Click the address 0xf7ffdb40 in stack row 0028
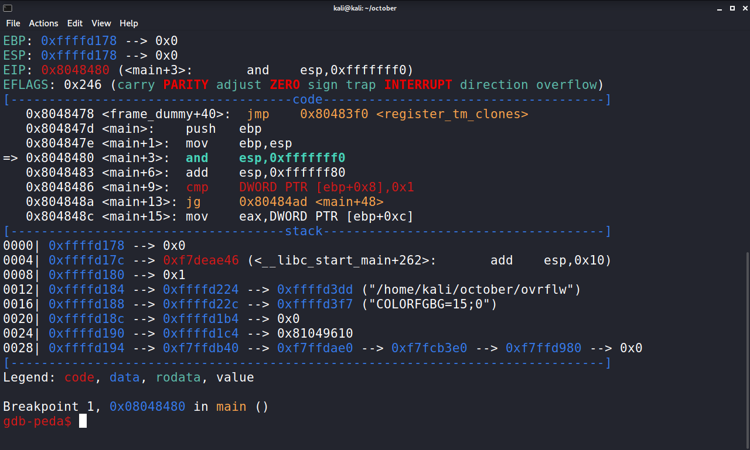This screenshot has height=450, width=750. coord(201,348)
